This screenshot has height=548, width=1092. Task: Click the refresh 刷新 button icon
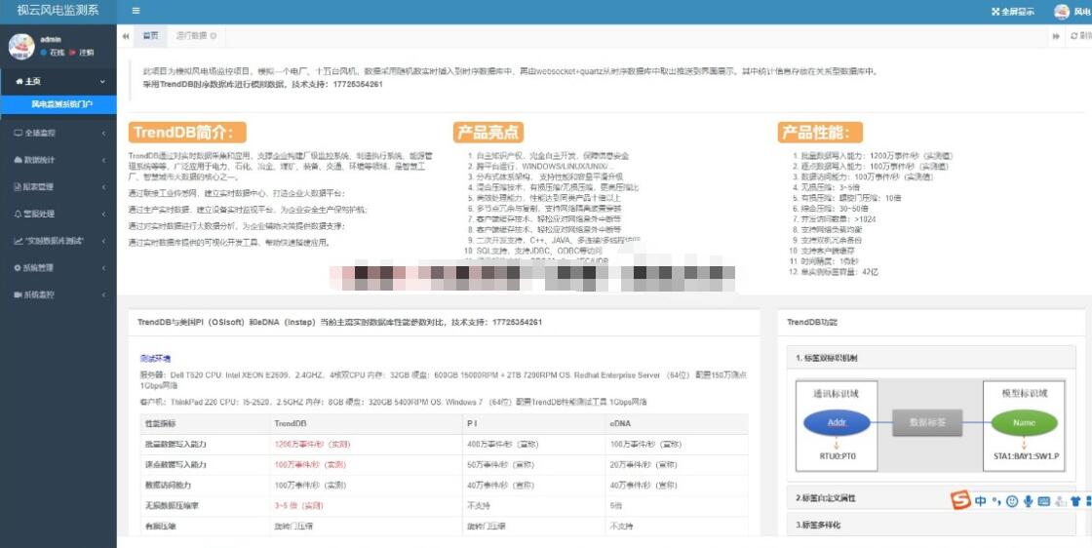[1073, 35]
